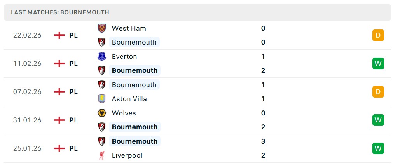Click the PL league label beside 11.02.26
Screen dimensions: 393x165
(73, 64)
